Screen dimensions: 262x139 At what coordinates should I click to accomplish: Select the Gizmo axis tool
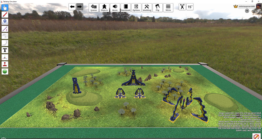point(5,57)
